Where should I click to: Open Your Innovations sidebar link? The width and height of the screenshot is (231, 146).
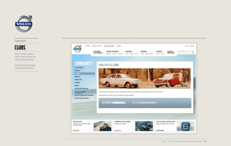pos(81,98)
